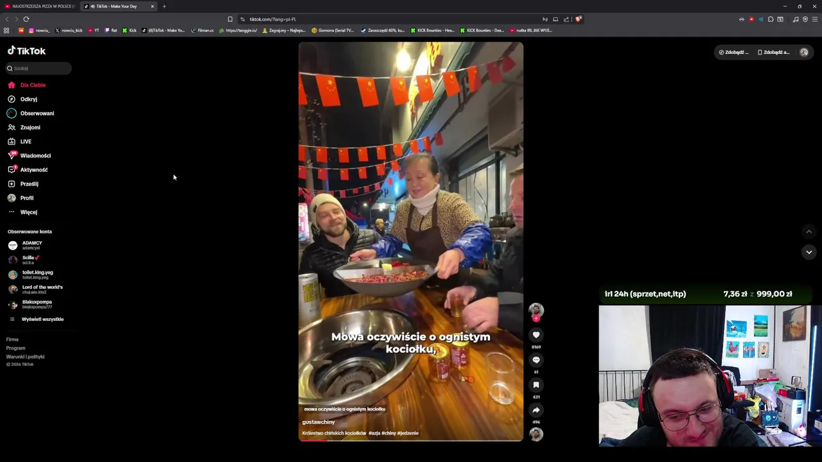This screenshot has height=462, width=822.
Task: Reload the page
Action: click(x=26, y=19)
